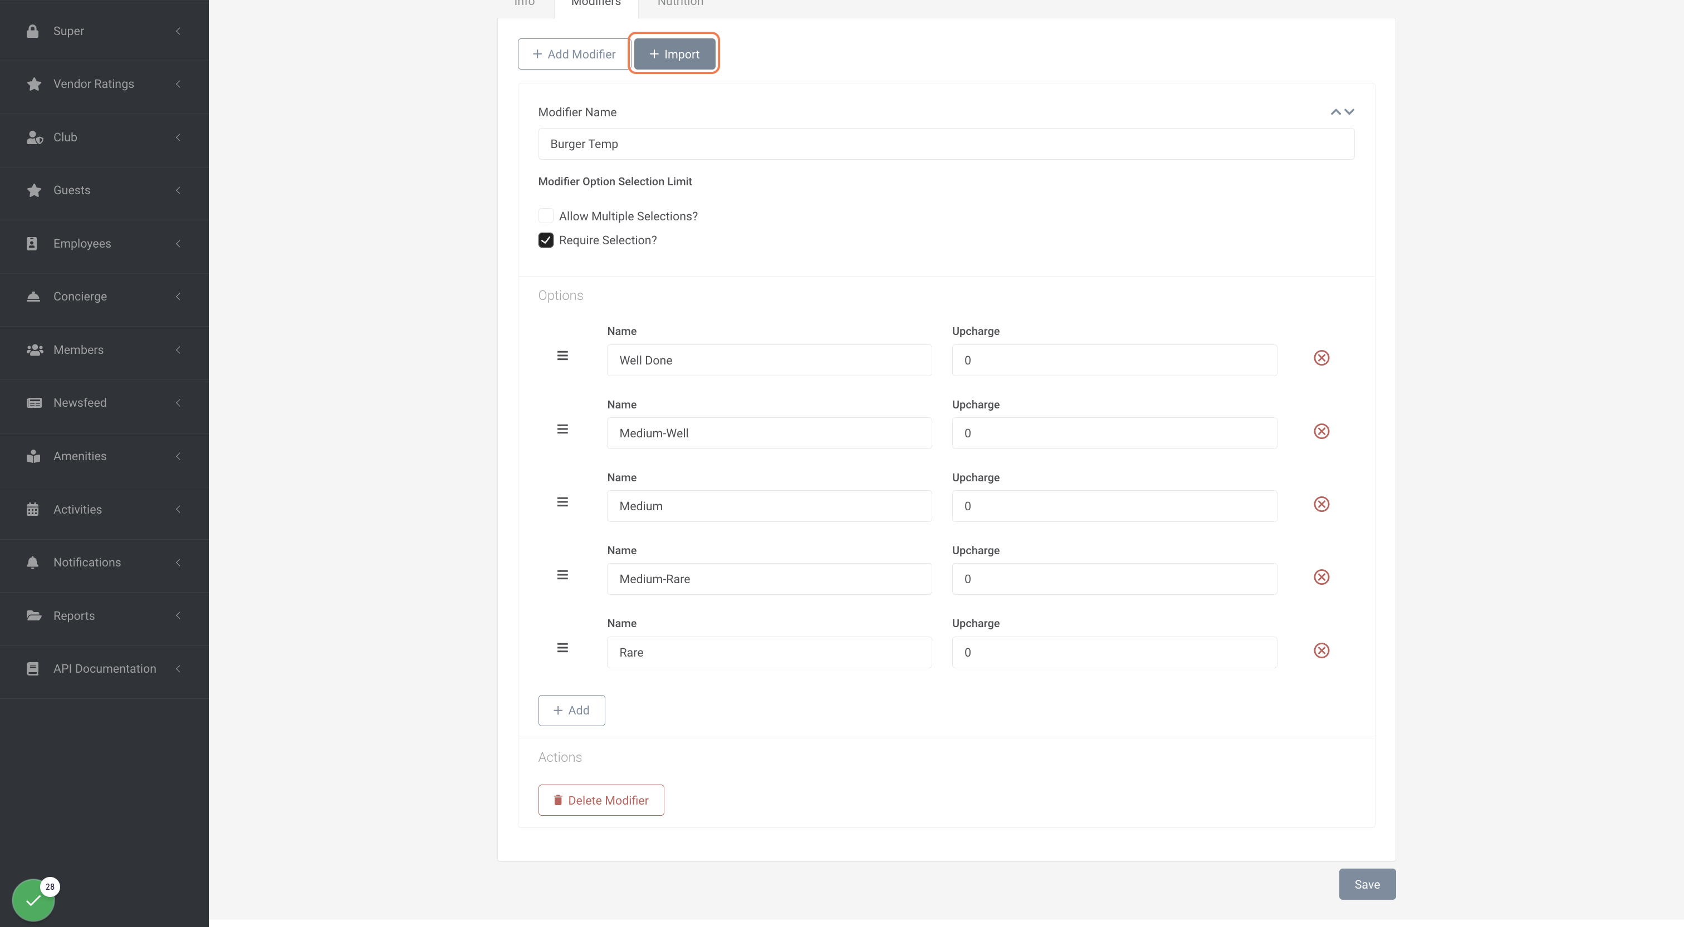The image size is (1684, 927).
Task: Click the Activities calendar icon
Action: pyautogui.click(x=33, y=510)
